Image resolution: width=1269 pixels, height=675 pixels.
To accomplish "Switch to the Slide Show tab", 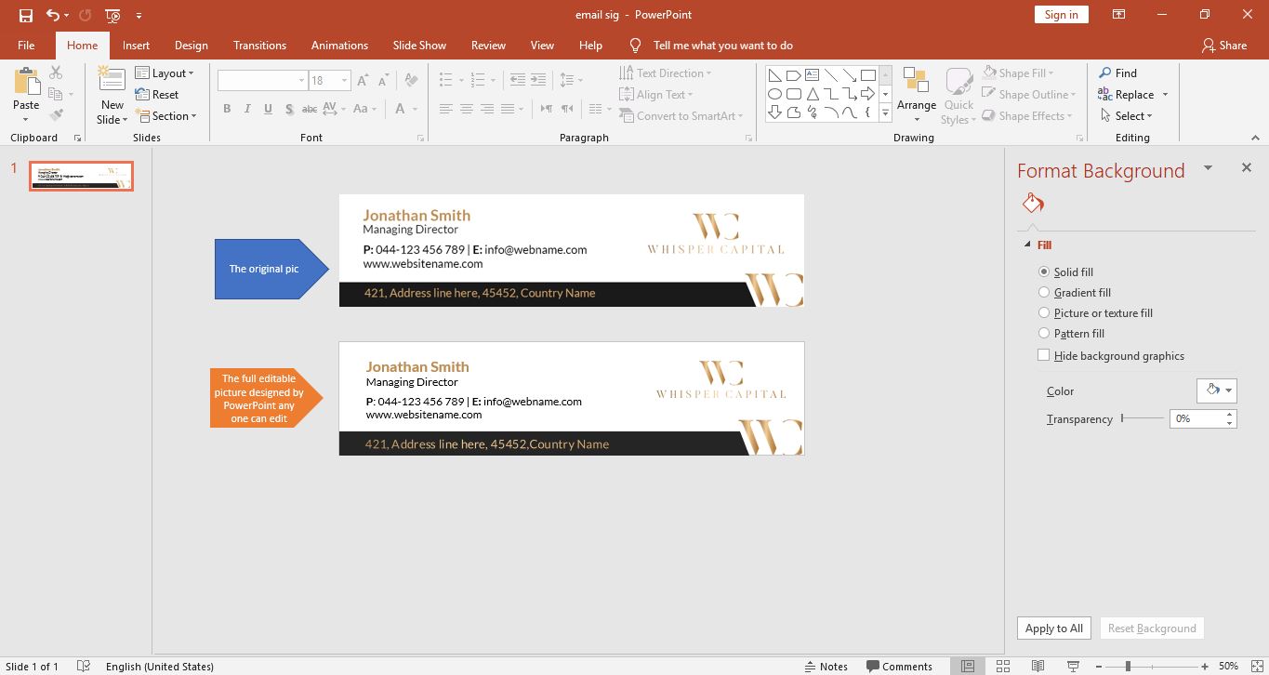I will coord(419,45).
